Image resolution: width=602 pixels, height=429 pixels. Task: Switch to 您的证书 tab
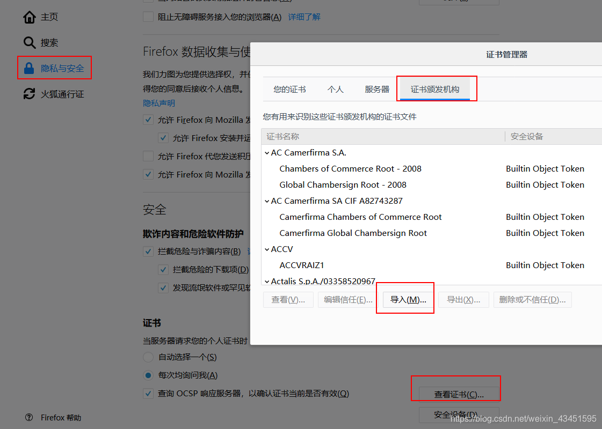[289, 90]
